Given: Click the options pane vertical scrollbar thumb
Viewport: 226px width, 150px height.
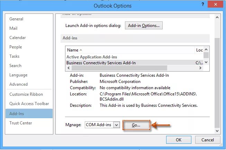Looking at the screenshot, I should click(217, 83).
